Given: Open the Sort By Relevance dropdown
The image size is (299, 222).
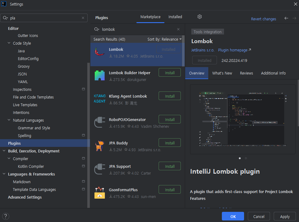Looking at the screenshot, I should click(164, 39).
